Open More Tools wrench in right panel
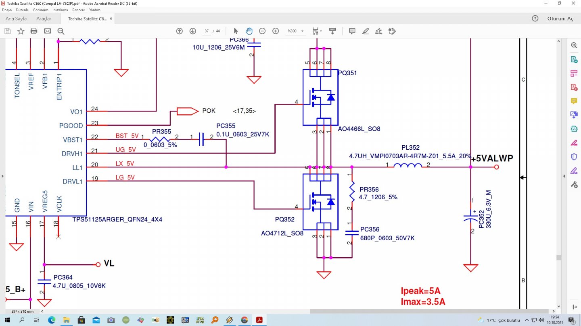581x326 pixels. [x=574, y=184]
